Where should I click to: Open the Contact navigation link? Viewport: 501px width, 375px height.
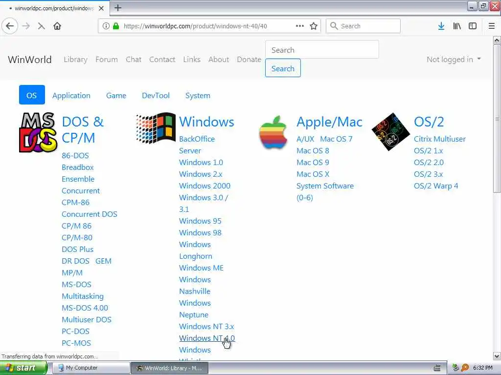(x=162, y=59)
